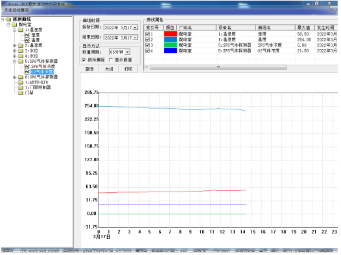Open the 取值周期 05分钟 dropdown
The width and height of the screenshot is (341, 255).
128,52
